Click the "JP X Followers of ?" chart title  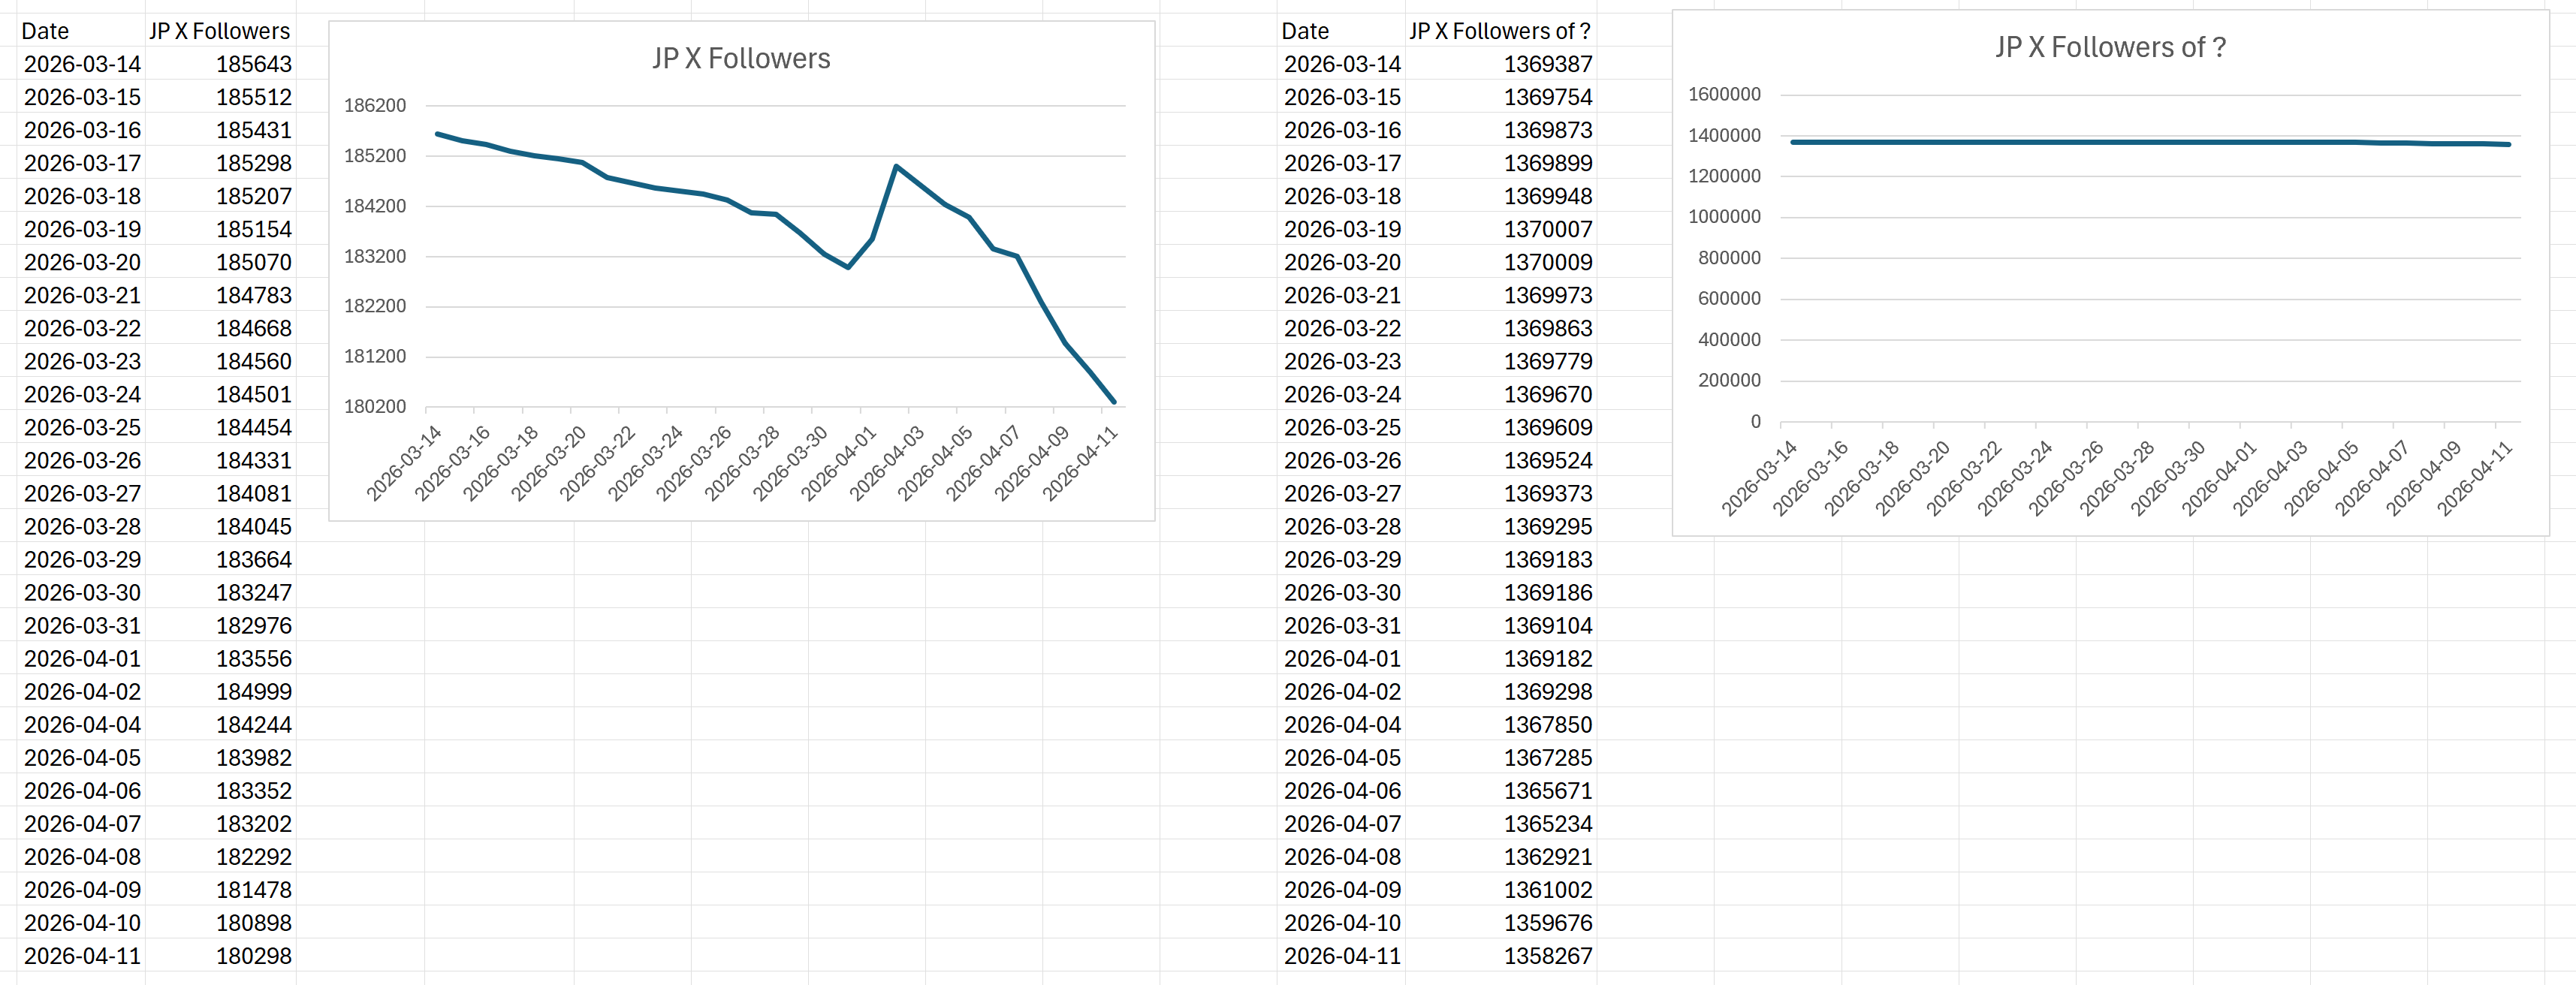(x=2110, y=48)
